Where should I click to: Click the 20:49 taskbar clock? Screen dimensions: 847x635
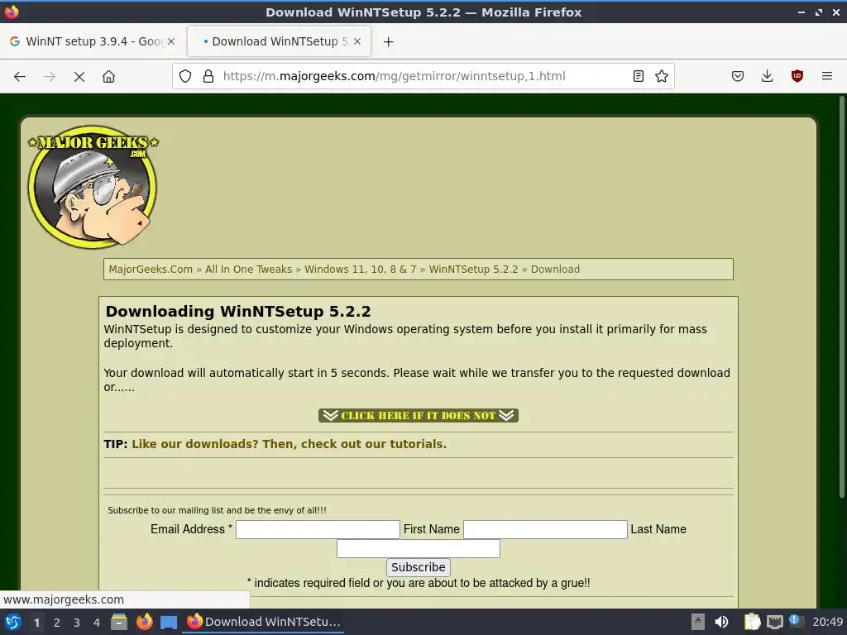827,622
